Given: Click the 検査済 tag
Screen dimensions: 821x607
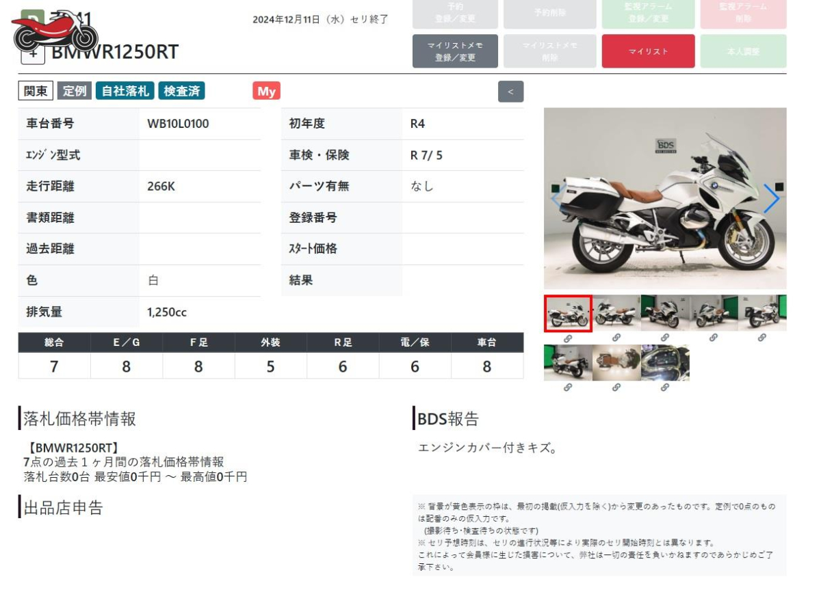Looking at the screenshot, I should 181,91.
